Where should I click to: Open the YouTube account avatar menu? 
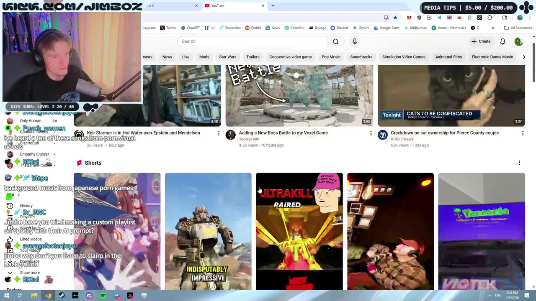[518, 41]
